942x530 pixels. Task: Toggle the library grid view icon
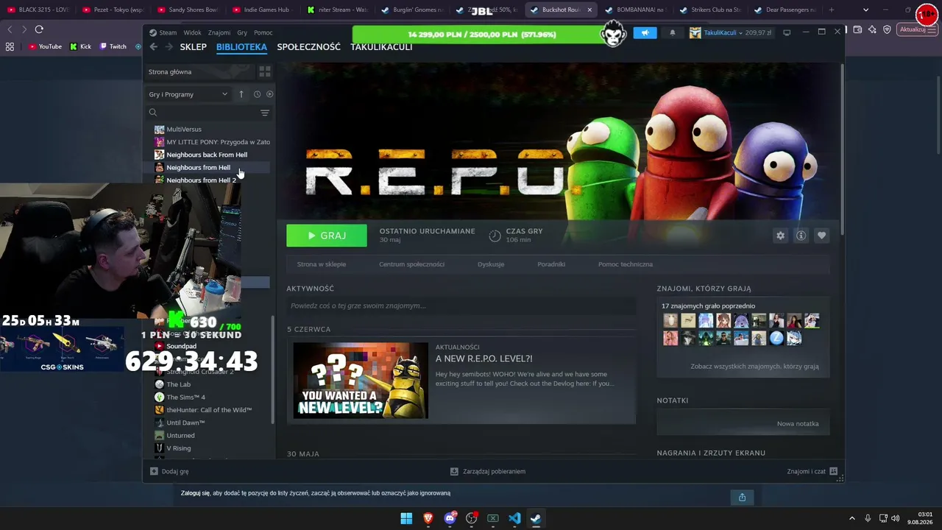pos(265,71)
